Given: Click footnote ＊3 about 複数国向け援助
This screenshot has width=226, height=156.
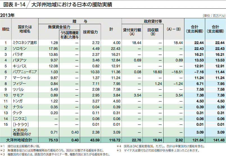Looking at the screenshot, I should pos(55,154).
